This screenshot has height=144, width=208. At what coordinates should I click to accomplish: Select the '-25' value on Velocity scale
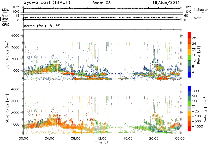(196, 111)
